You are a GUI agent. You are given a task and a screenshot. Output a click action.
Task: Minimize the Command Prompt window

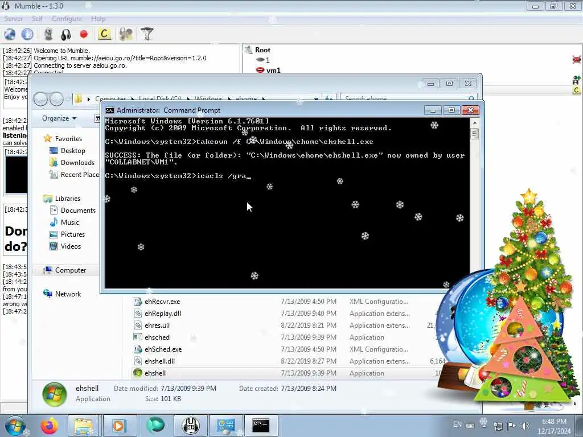pyautogui.click(x=433, y=110)
